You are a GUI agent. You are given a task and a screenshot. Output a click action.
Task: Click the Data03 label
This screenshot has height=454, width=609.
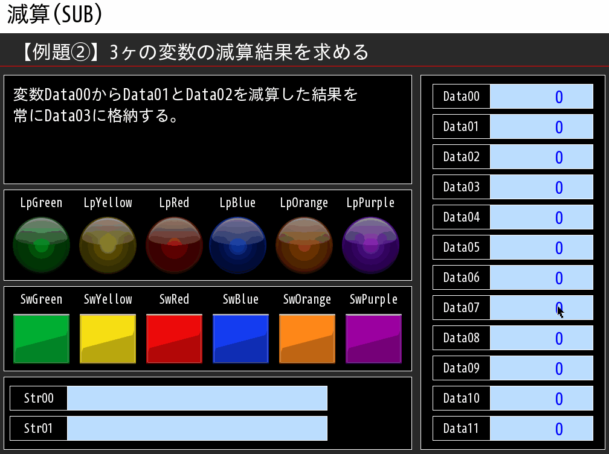point(462,187)
